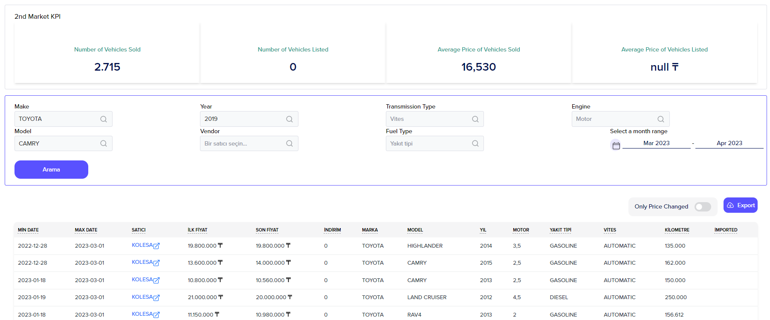Click the VİTES column header
The width and height of the screenshot is (770, 320).
coord(610,230)
